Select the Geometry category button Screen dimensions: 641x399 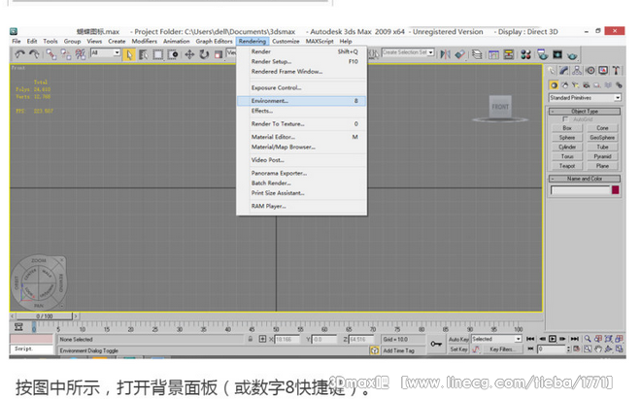(554, 85)
